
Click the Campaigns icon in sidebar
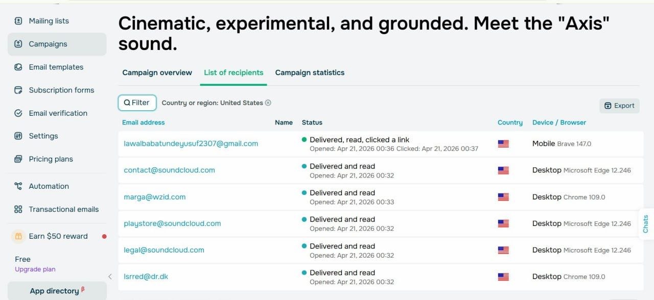click(x=18, y=44)
